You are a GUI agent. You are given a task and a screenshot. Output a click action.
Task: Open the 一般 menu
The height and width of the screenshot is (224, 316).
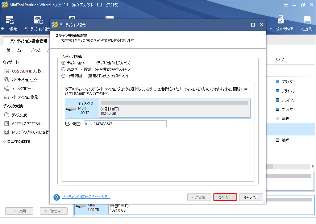[x=6, y=50]
